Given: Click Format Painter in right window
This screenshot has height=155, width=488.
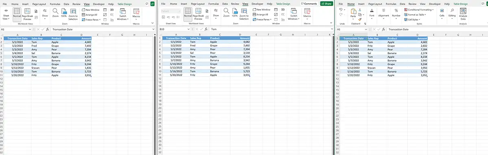Looking at the screenshot, I should [360, 19].
